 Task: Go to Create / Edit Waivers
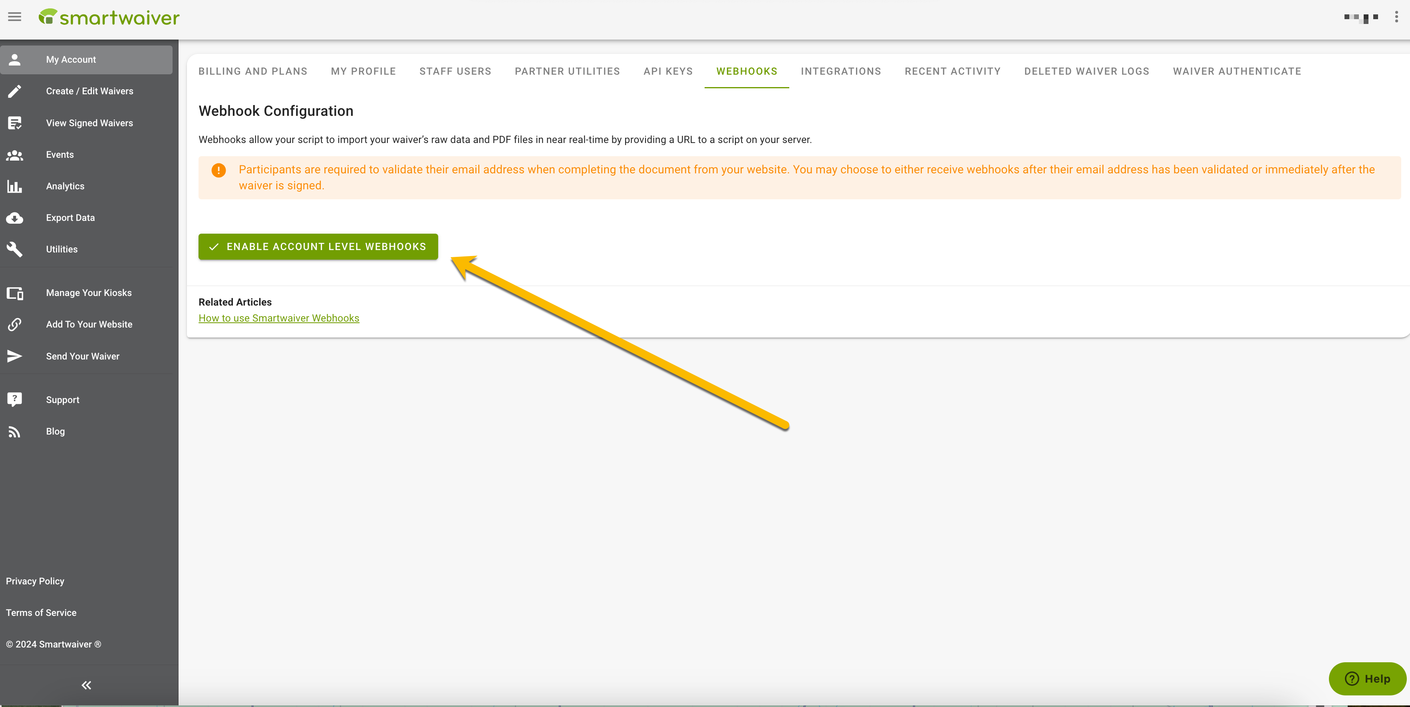[87, 91]
